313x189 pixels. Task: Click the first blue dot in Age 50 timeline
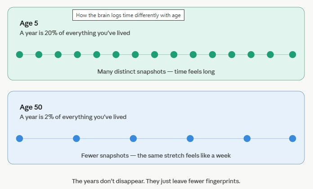20,138
